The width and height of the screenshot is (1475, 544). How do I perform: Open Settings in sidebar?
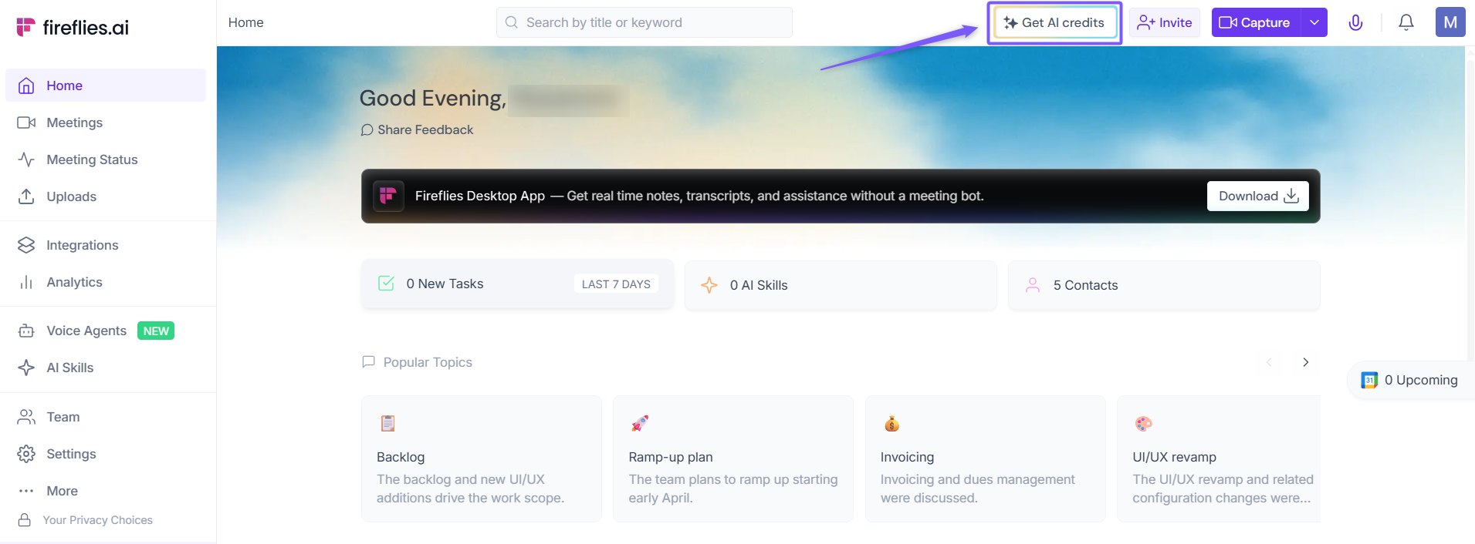point(106,454)
